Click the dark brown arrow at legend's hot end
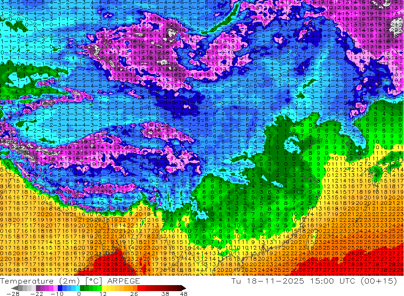Image resolution: width=404 pixels, height=296 pixels. (184, 288)
